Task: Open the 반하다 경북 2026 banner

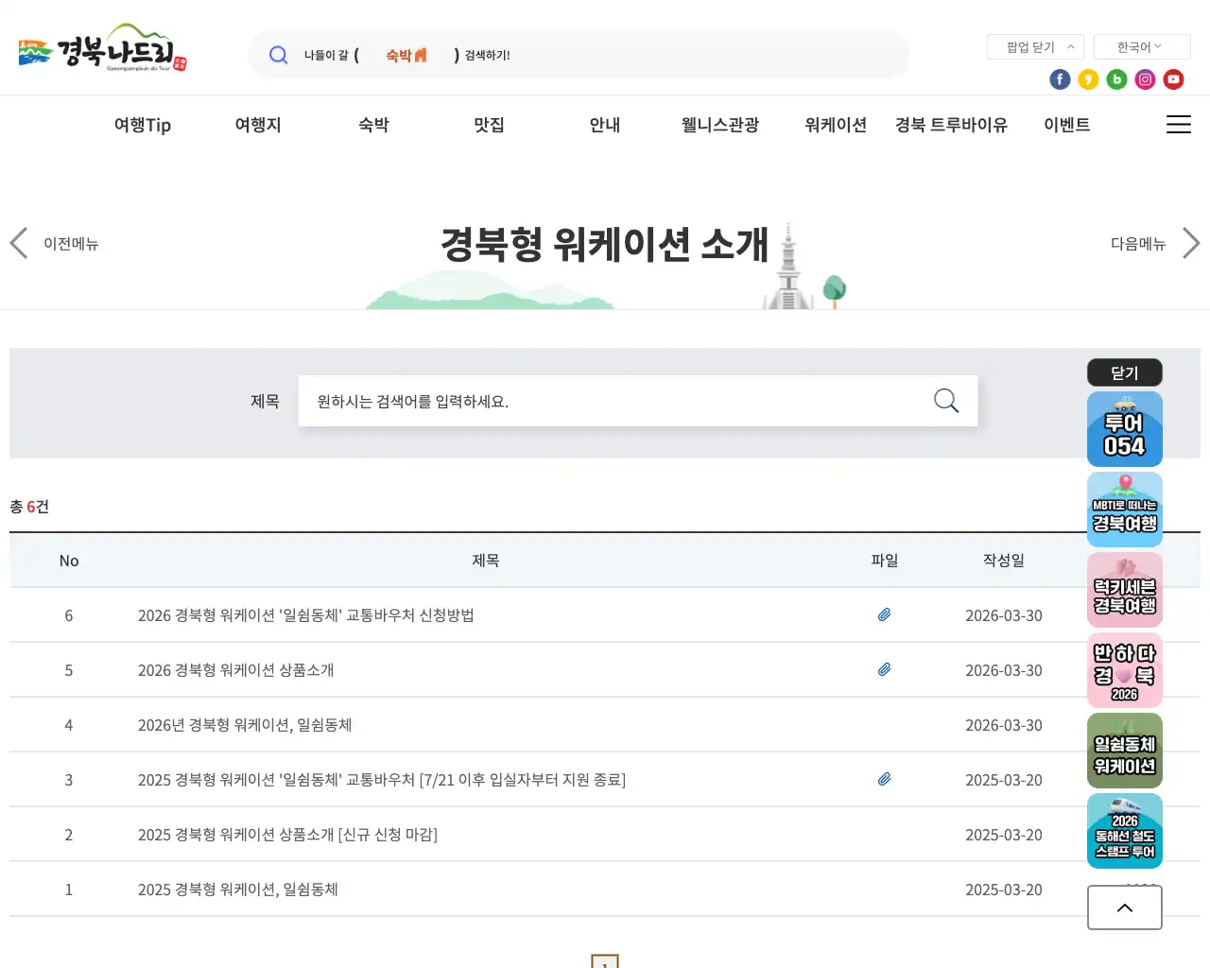Action: coord(1125,670)
